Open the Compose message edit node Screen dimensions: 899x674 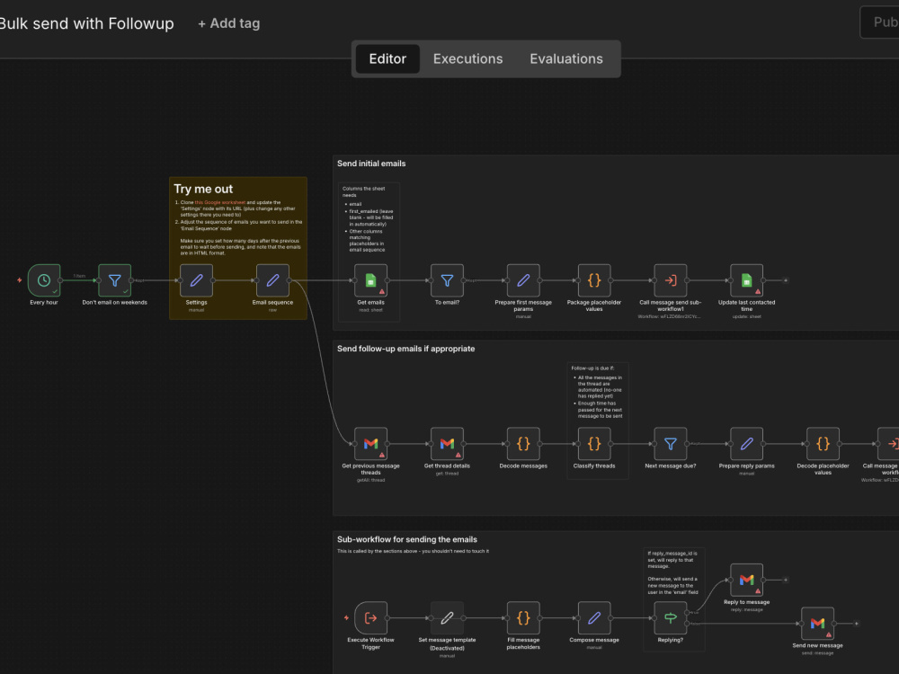[x=594, y=618]
